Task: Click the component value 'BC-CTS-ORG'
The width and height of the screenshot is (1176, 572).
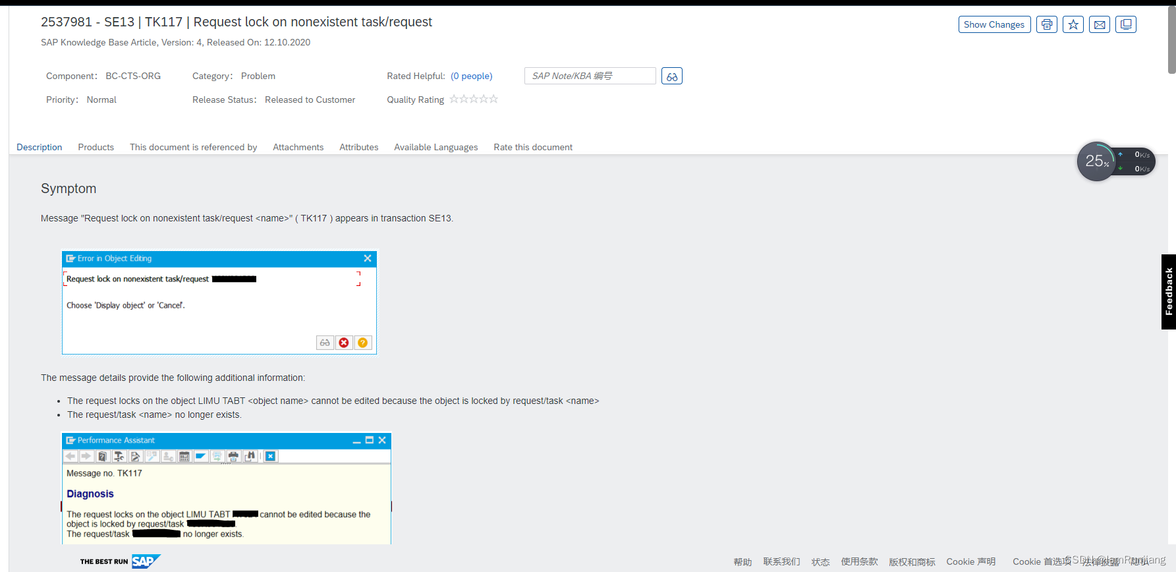Action: tap(133, 76)
